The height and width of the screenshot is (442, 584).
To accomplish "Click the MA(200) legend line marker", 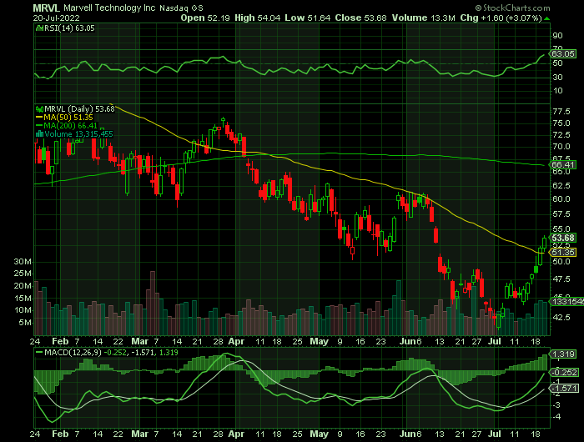I will coord(38,125).
